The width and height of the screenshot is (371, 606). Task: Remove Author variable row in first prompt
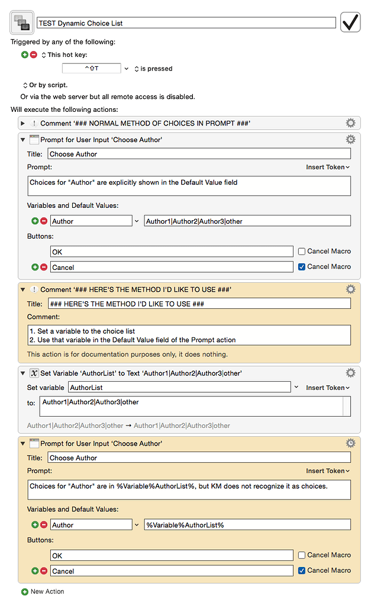[x=44, y=221]
